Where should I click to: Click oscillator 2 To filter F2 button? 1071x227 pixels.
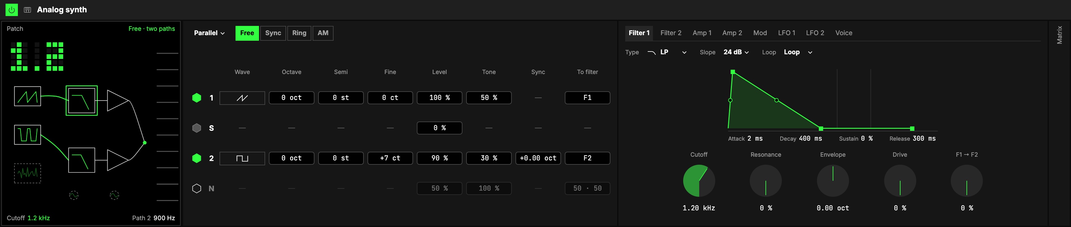pos(587,159)
